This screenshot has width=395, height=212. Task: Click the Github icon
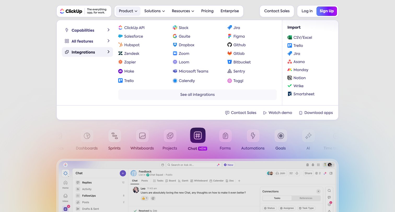[230, 45]
